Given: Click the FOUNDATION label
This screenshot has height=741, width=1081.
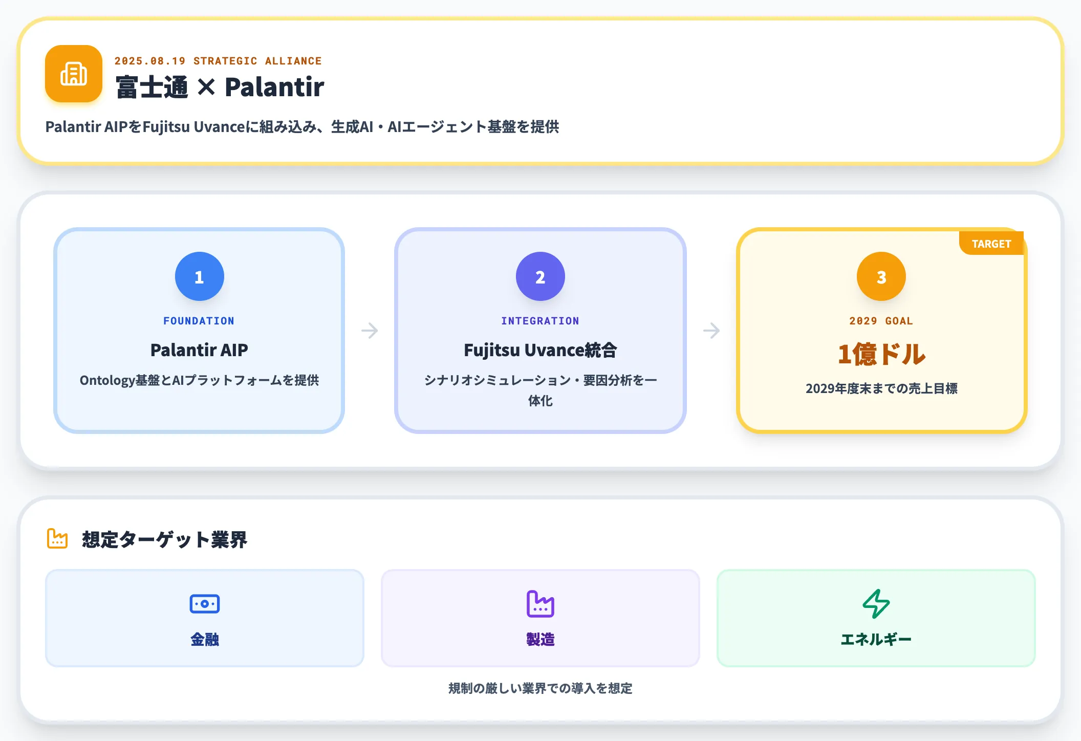Looking at the screenshot, I should point(199,321).
